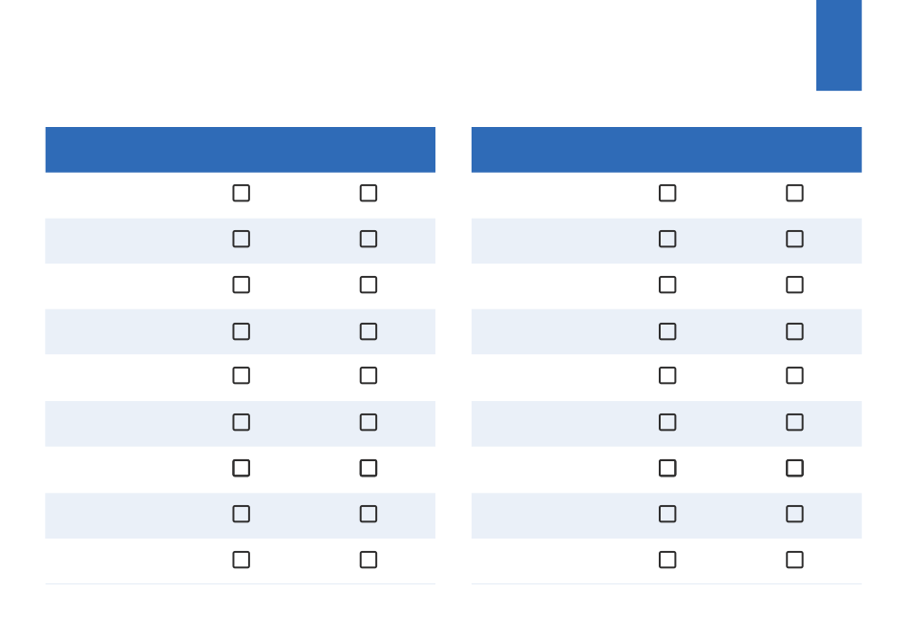The width and height of the screenshot is (907, 635).
Task: Click the left table's blue header bar
Action: [240, 150]
